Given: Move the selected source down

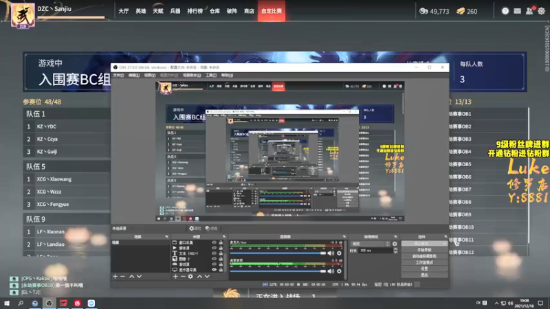Looking at the screenshot, I should pyautogui.click(x=207, y=277).
